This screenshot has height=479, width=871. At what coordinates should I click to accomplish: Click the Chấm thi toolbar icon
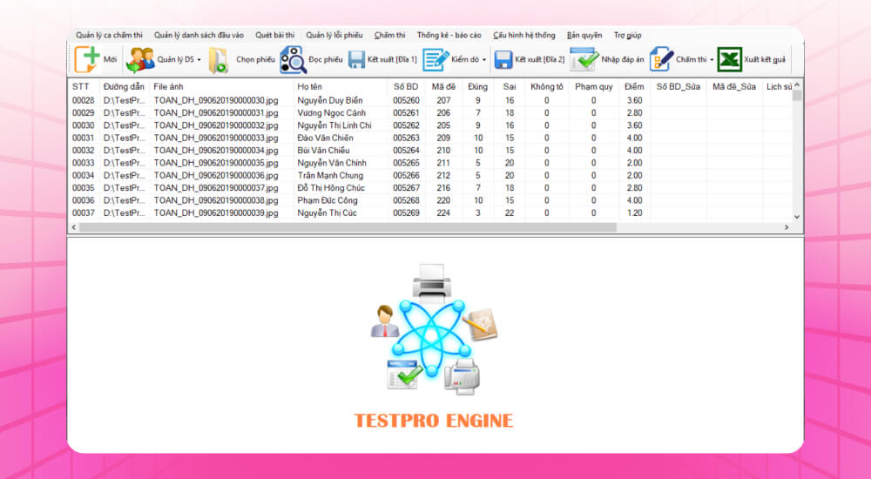661,59
